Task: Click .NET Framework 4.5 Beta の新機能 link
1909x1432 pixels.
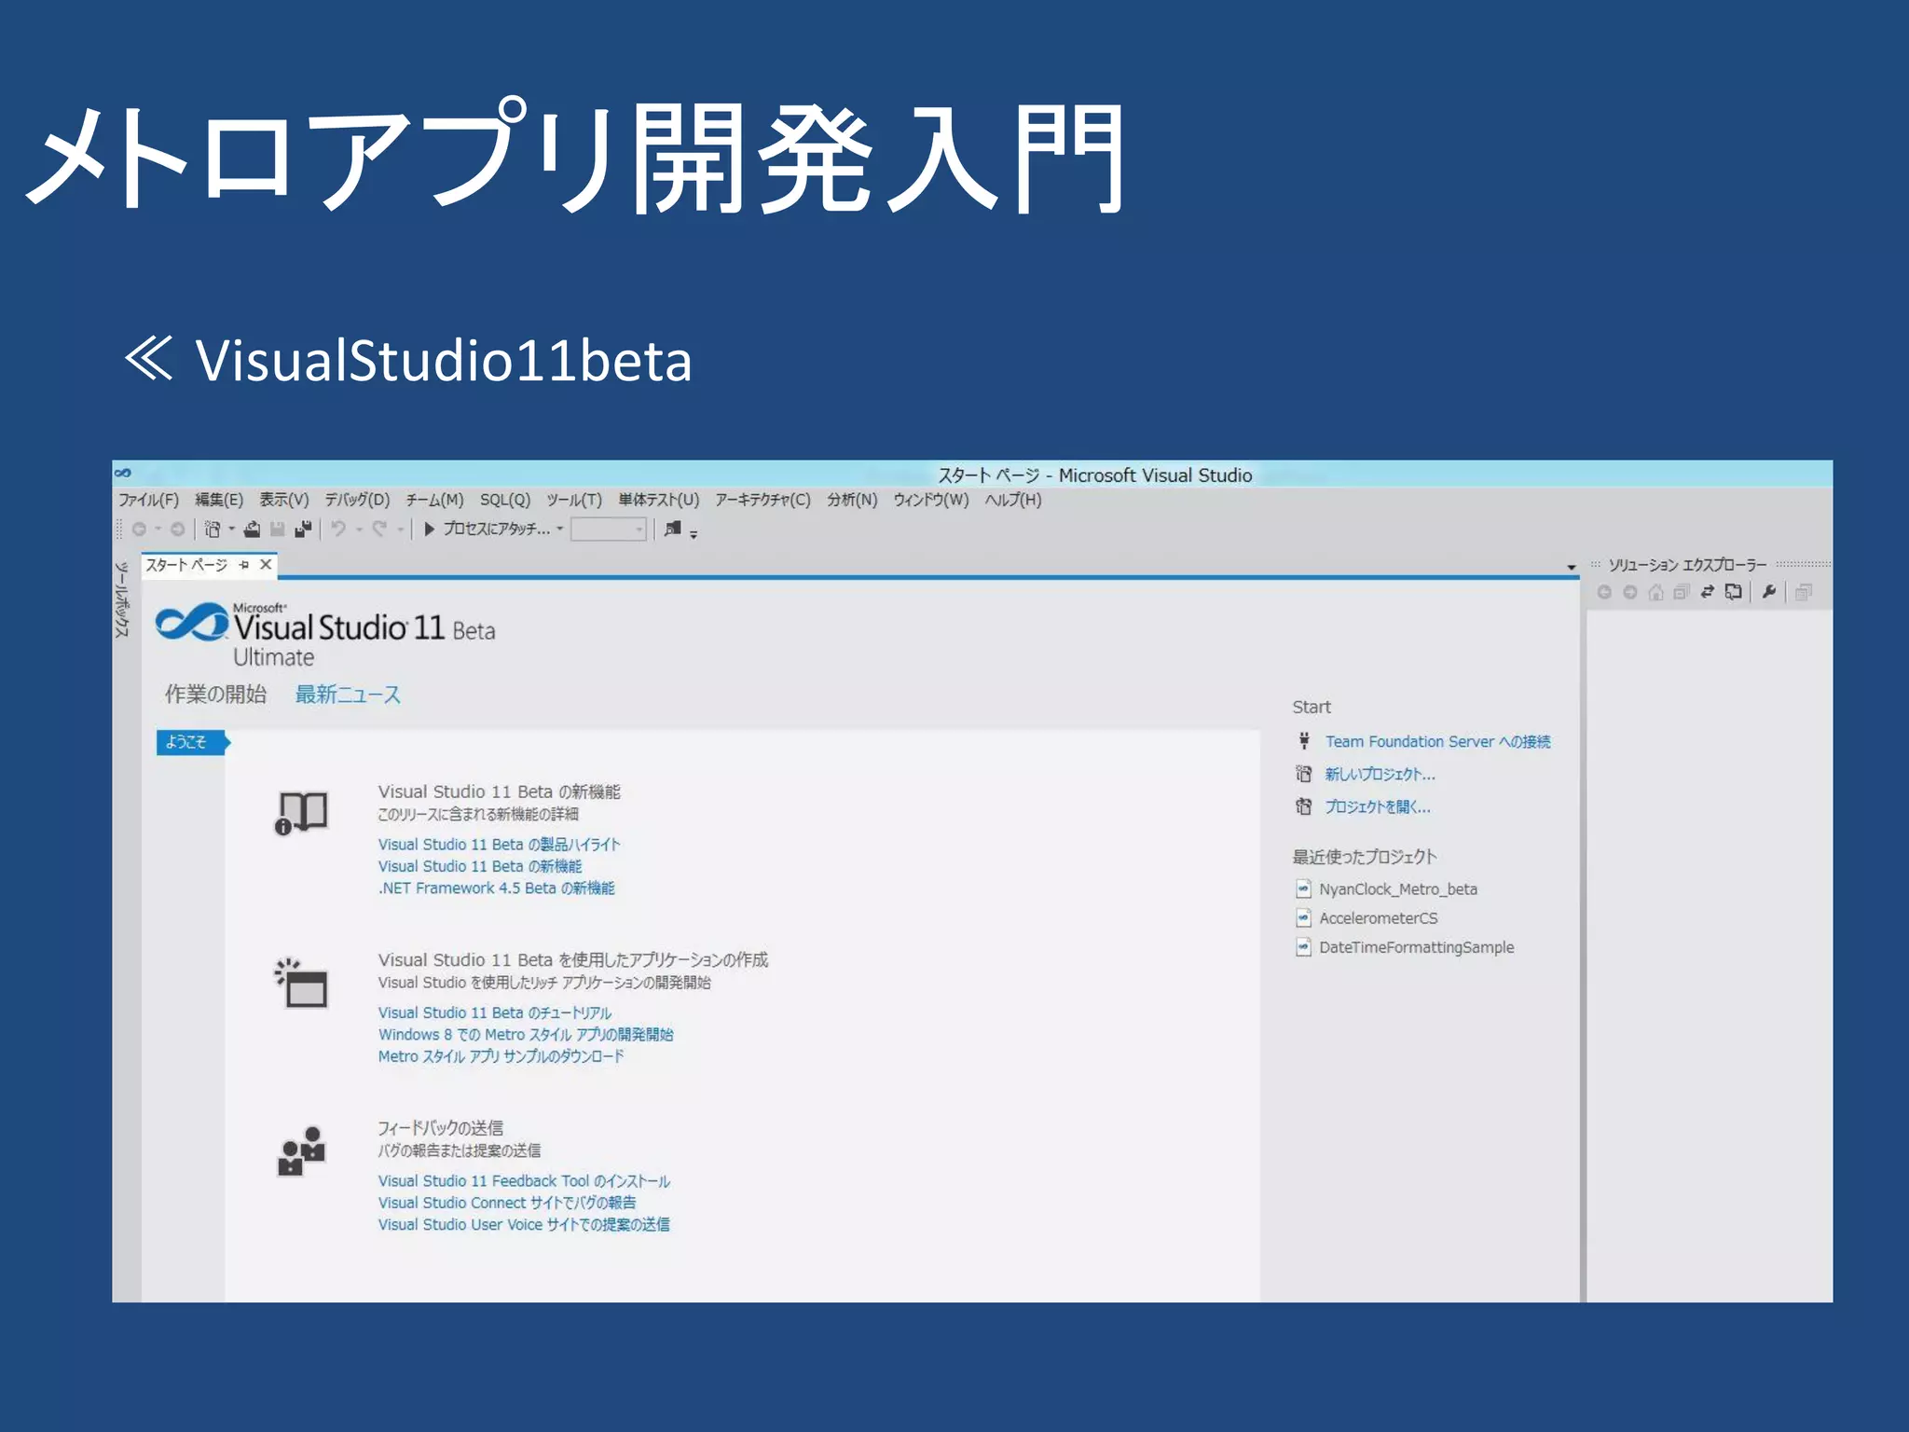Action: tap(496, 888)
